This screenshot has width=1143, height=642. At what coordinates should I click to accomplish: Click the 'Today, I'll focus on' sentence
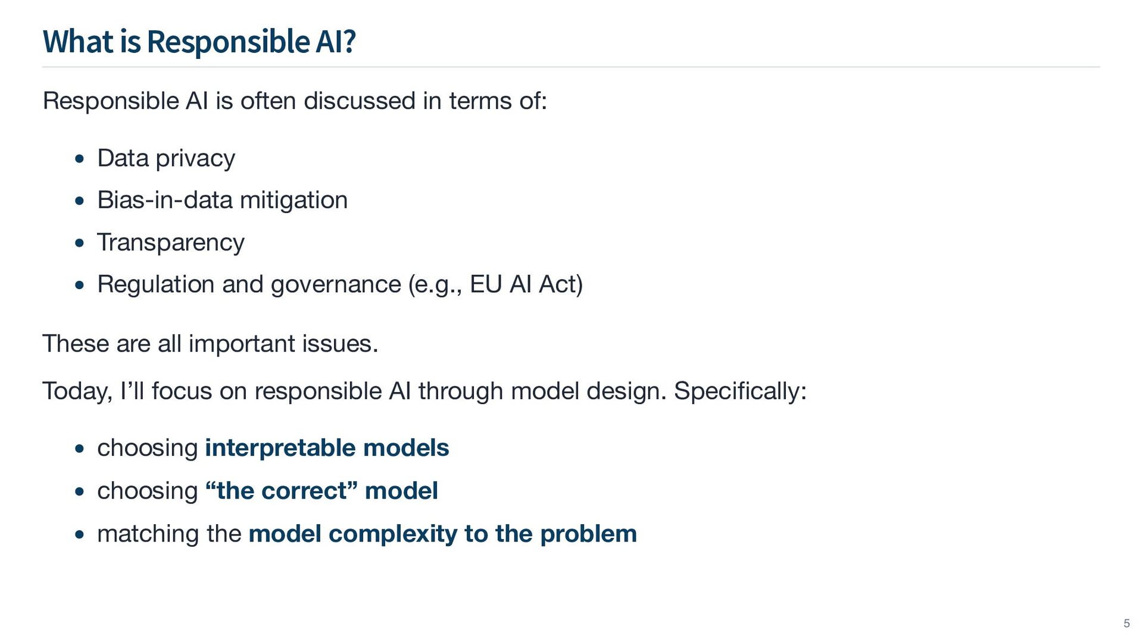pos(355,392)
